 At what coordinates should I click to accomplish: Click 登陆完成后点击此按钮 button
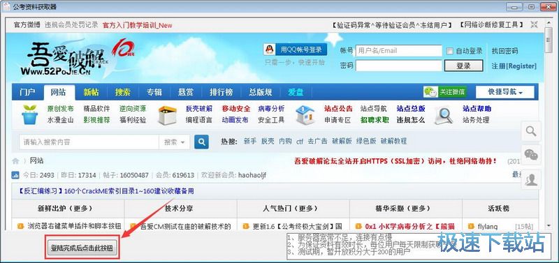(82, 248)
